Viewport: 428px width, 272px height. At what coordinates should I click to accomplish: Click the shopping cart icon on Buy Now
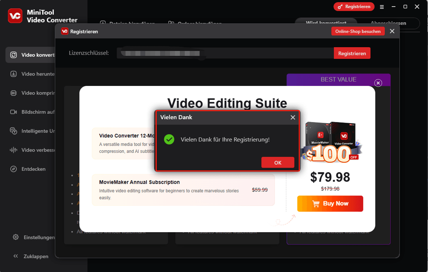[x=316, y=204]
